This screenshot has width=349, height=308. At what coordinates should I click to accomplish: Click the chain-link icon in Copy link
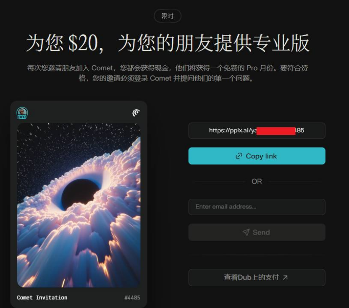239,156
